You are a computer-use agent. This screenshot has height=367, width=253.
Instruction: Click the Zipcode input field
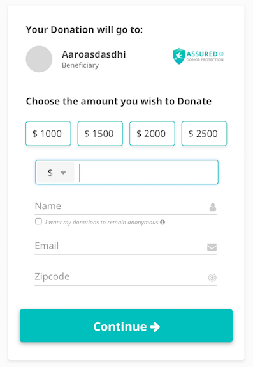tap(126, 277)
